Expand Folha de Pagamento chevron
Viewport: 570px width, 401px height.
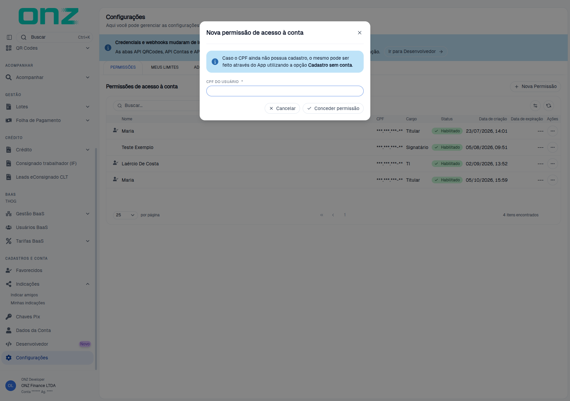tap(88, 120)
